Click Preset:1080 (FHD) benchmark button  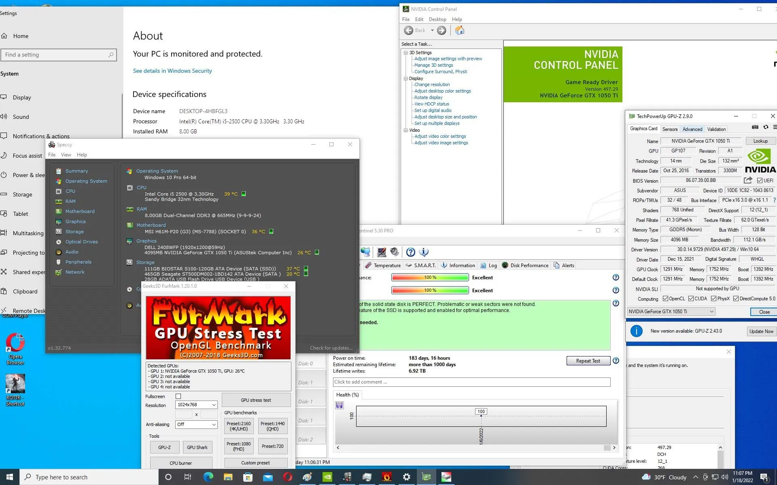point(238,446)
